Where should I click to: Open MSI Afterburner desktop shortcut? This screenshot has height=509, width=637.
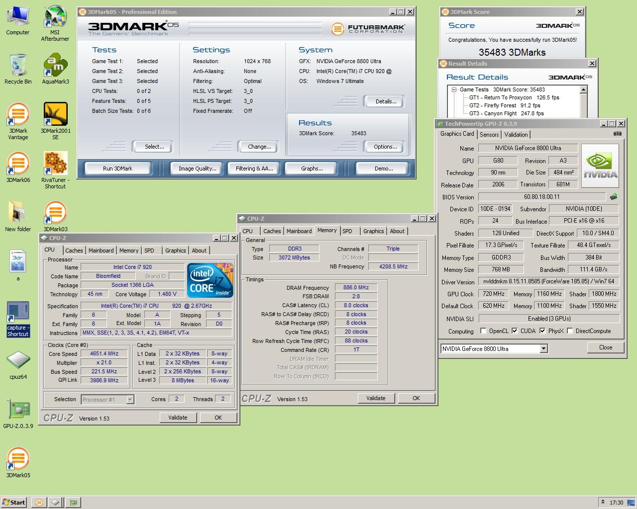pos(55,23)
